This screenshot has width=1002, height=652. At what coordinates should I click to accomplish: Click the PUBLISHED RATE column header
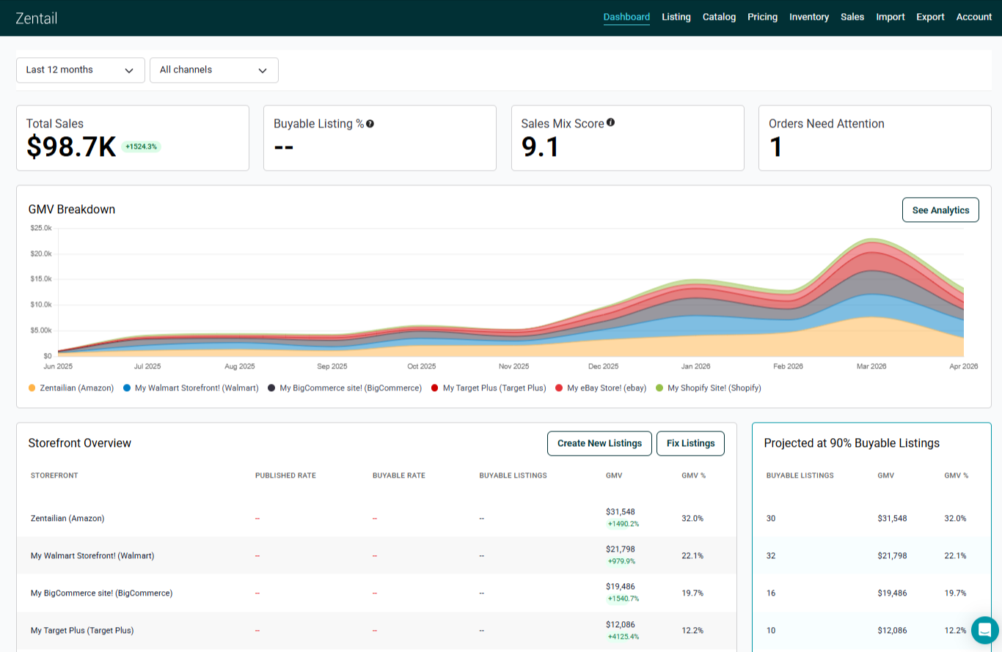[285, 476]
